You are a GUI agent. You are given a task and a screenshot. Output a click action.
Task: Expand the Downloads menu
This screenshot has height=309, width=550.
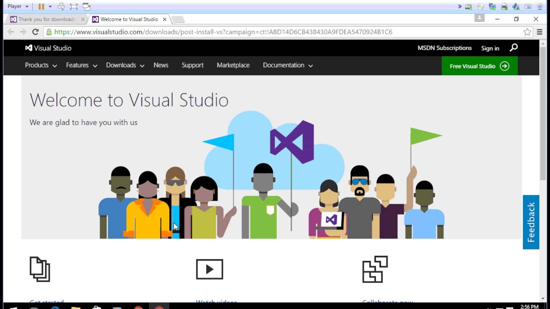[125, 65]
